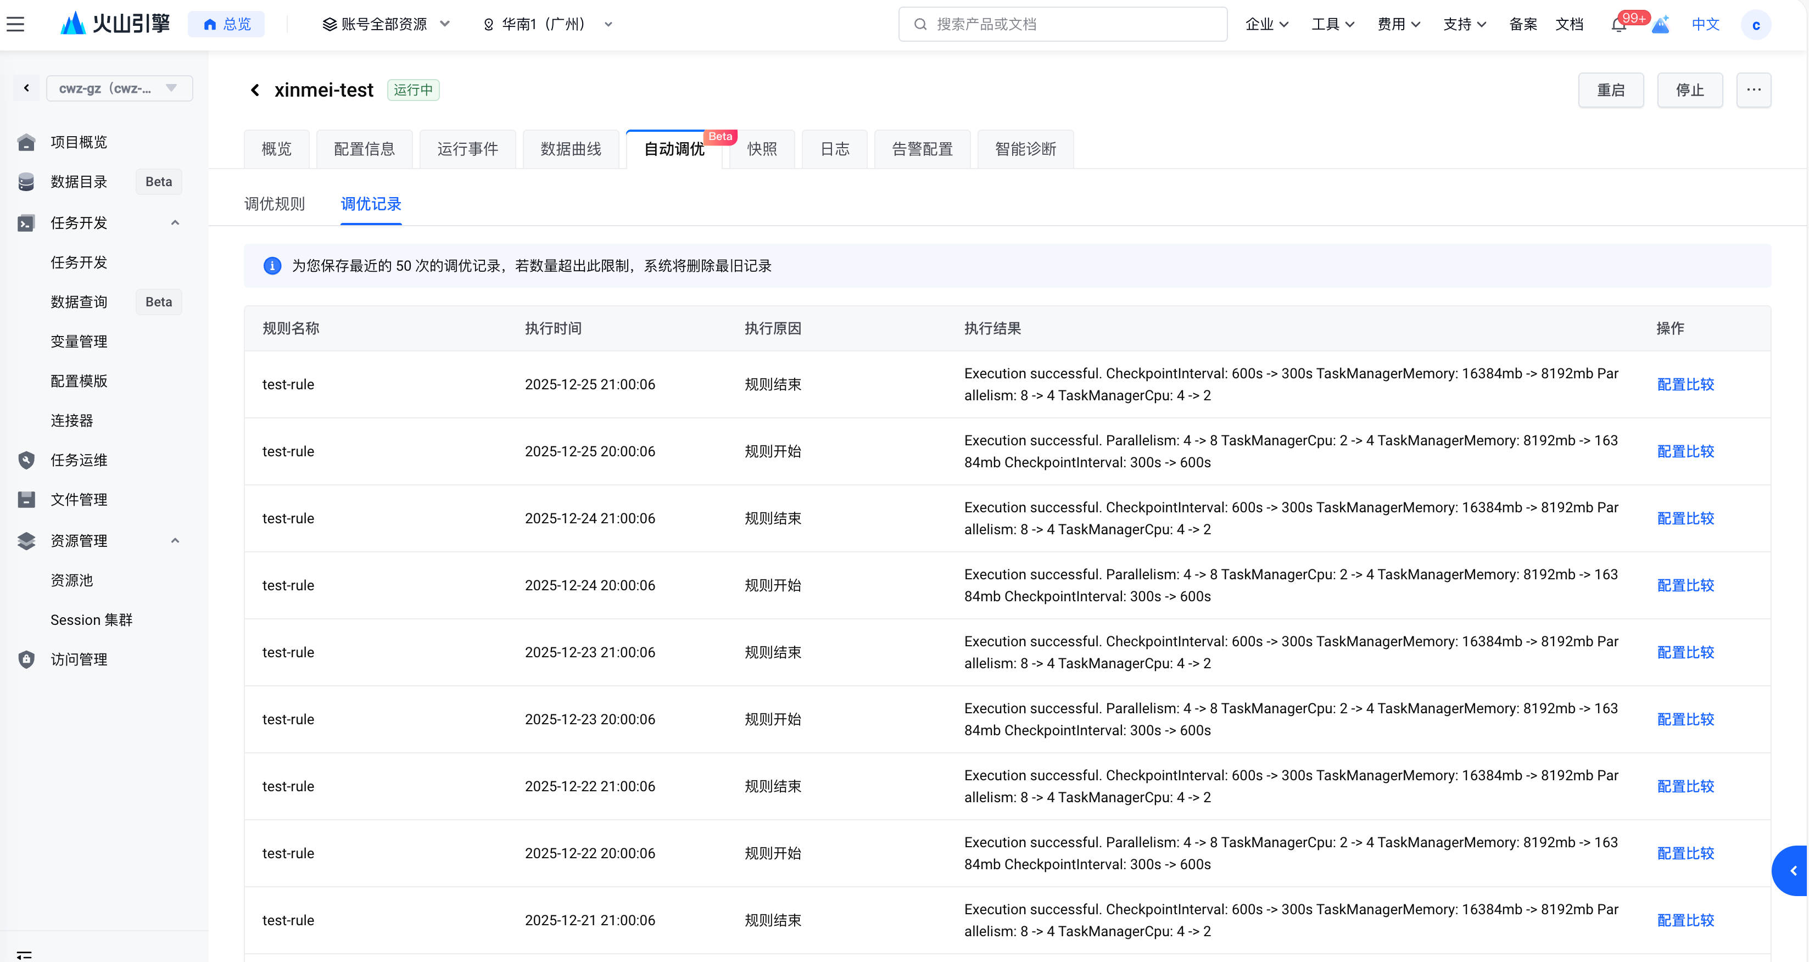Viewport: 1809px width, 962px height.
Task: Open 文件管理 in the sidebar
Action: point(79,499)
